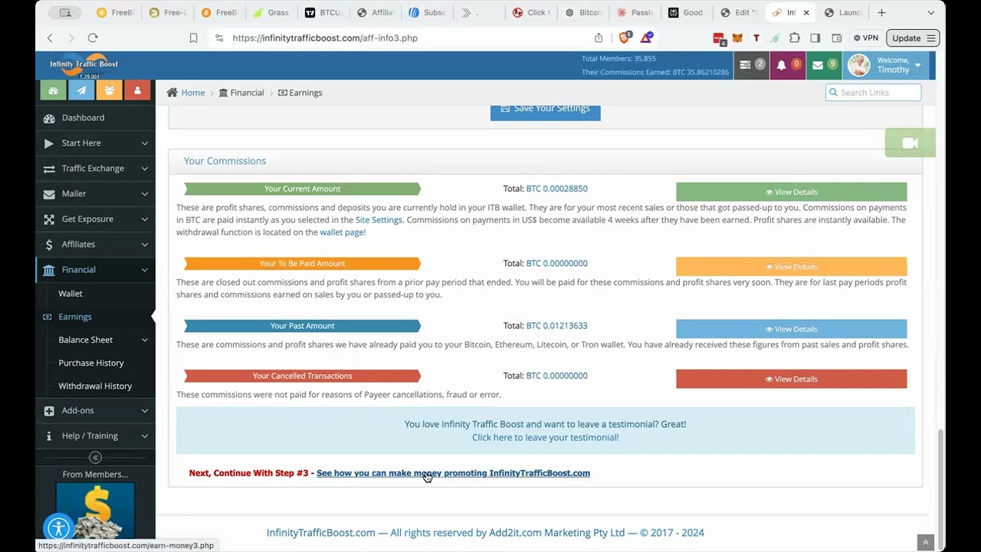Expand the Add-ons sidebar menu
The width and height of the screenshot is (981, 552).
click(x=96, y=411)
